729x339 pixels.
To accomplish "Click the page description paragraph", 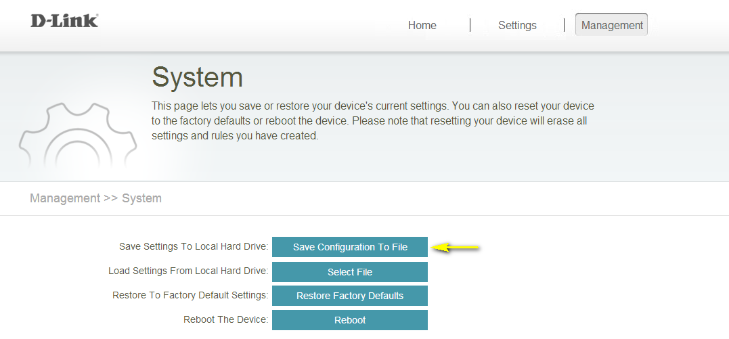I will 372,121.
